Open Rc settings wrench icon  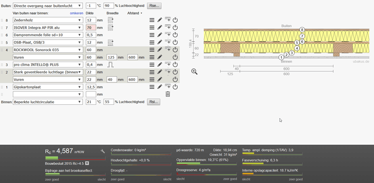pos(103,151)
